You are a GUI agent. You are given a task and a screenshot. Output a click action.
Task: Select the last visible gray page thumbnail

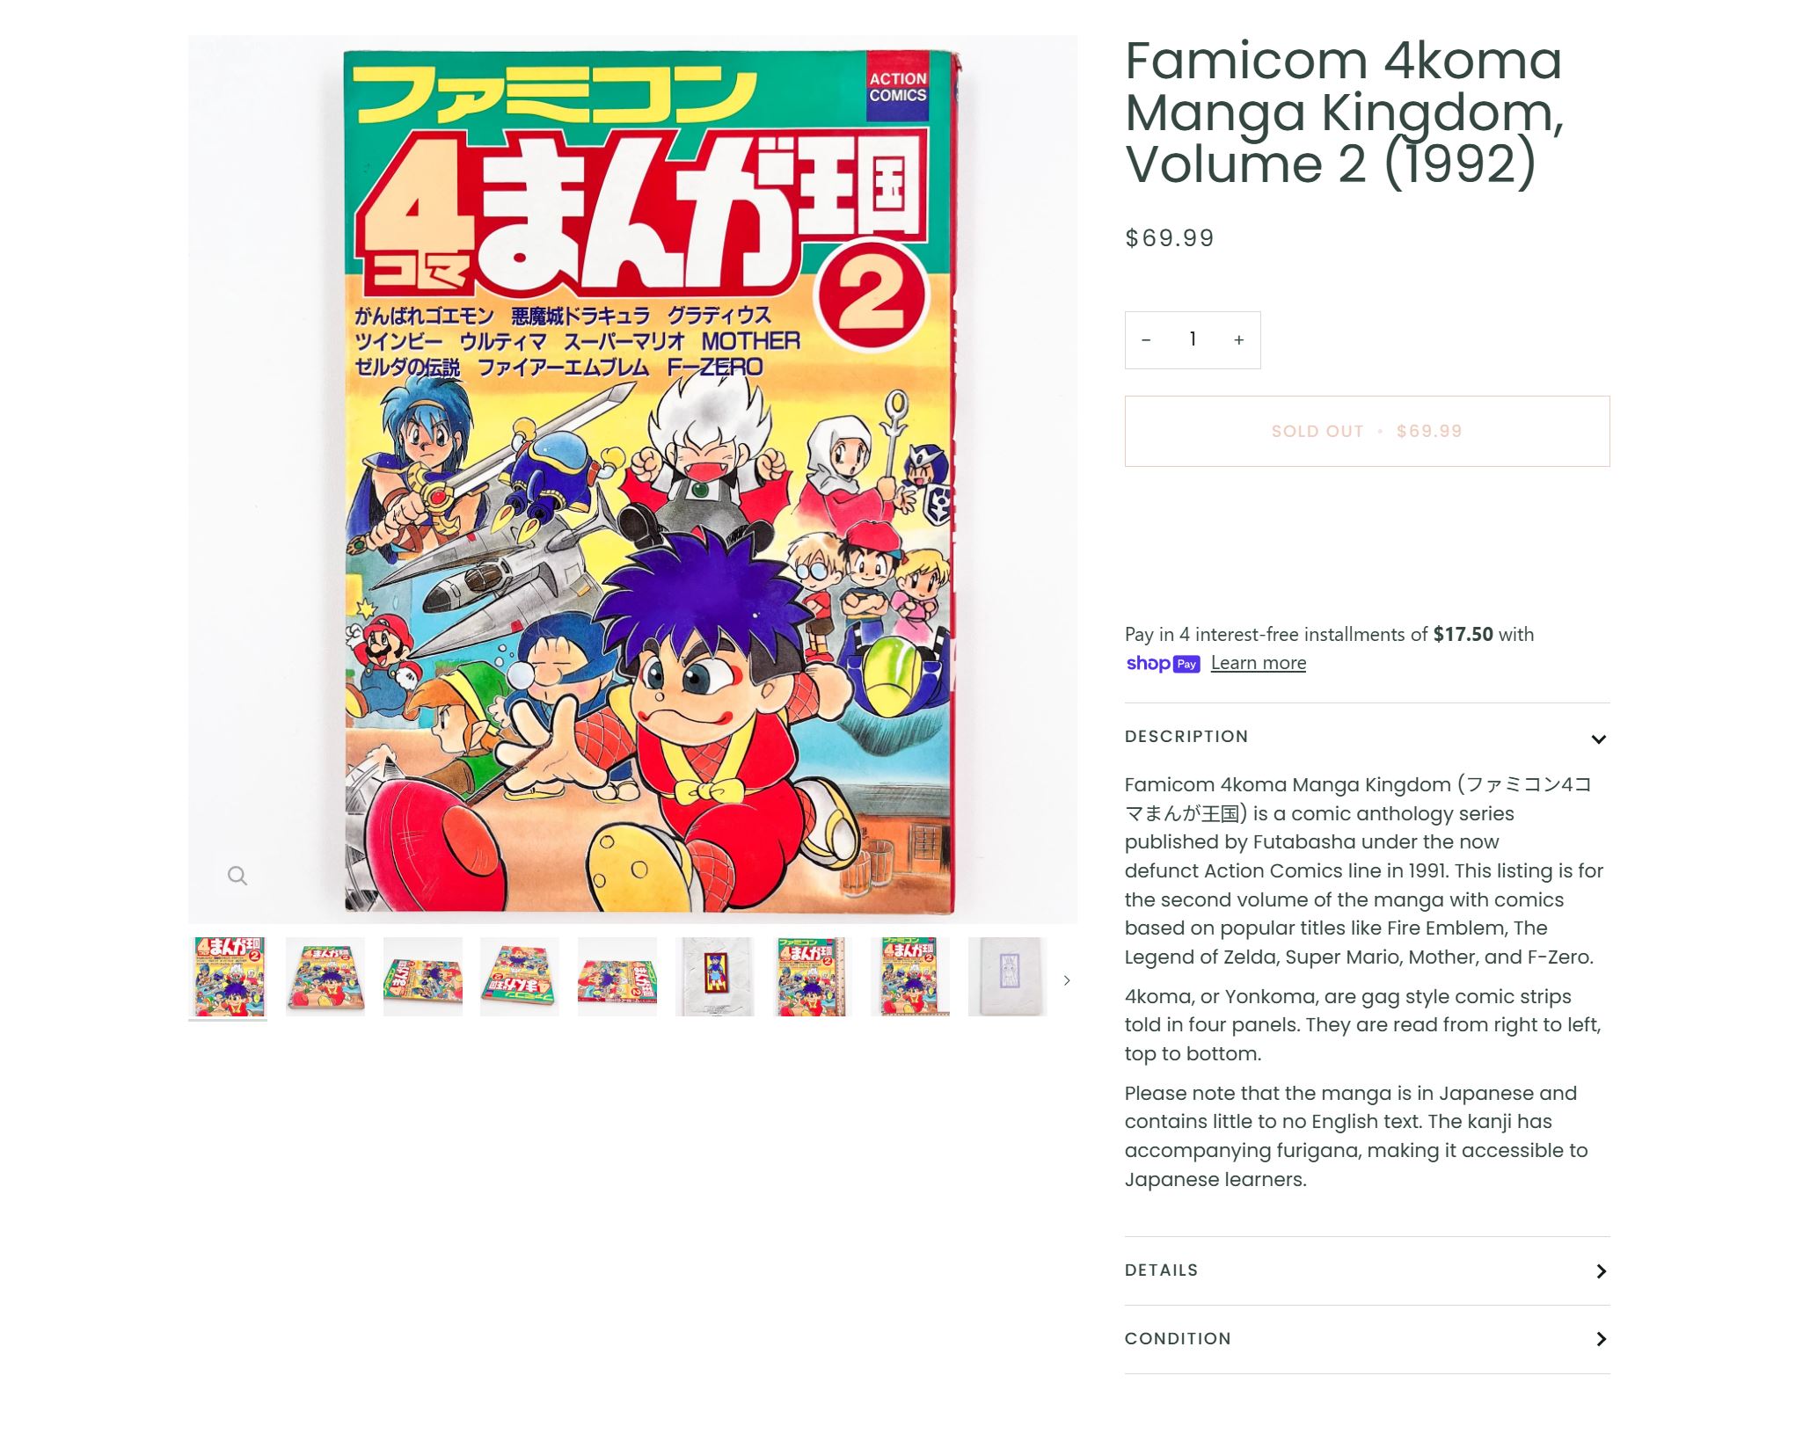point(1008,977)
